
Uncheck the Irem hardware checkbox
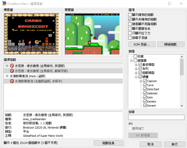coord(145,97)
